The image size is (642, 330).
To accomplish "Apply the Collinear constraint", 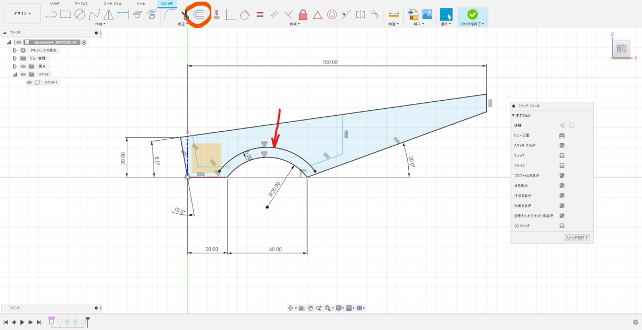I will tap(347, 14).
